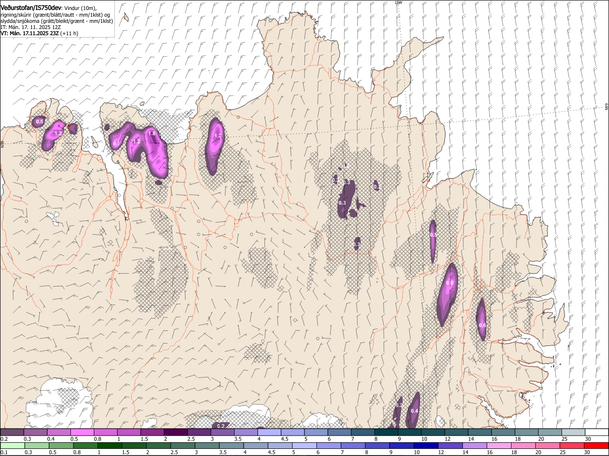Screen dimensions: 609x456
Task: Pick upper legend swatch between 0.2 and 0.3
Action: pos(12,432)
